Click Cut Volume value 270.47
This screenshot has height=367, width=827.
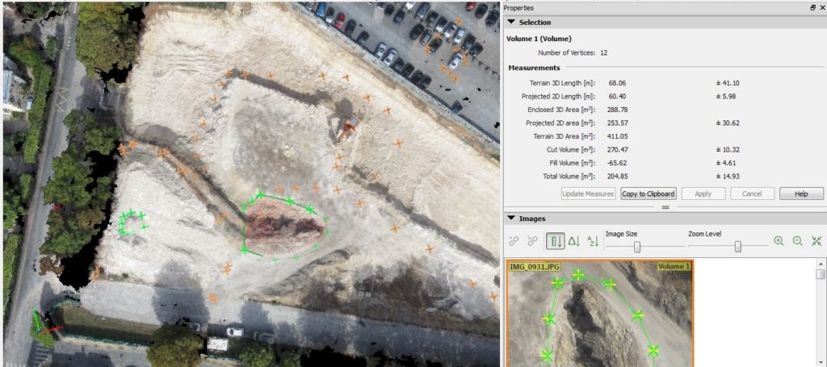[x=617, y=149]
